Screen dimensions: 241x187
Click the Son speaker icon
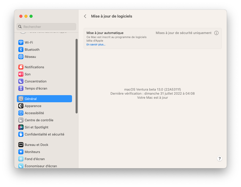[21, 74]
